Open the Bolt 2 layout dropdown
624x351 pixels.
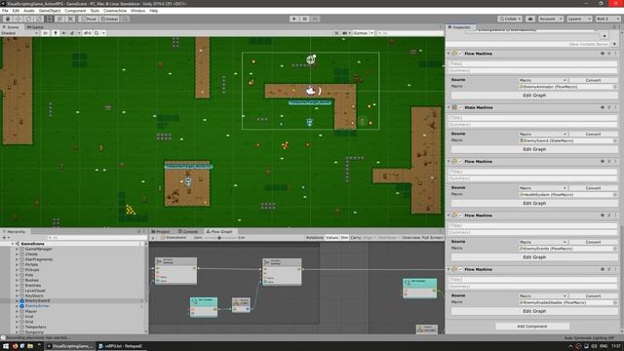point(607,19)
